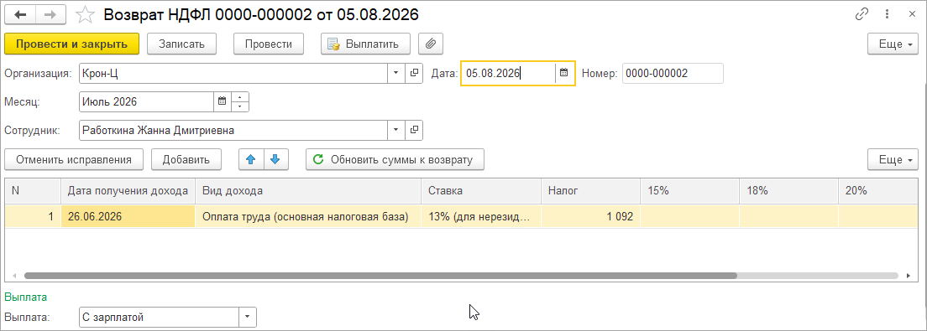Click Записать button
This screenshot has height=331, width=927.
pyautogui.click(x=181, y=44)
